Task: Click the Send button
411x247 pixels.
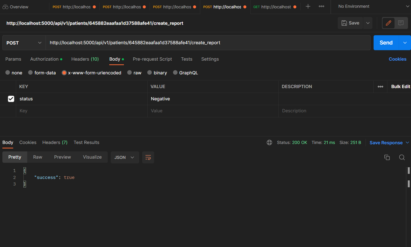Action: click(386, 42)
